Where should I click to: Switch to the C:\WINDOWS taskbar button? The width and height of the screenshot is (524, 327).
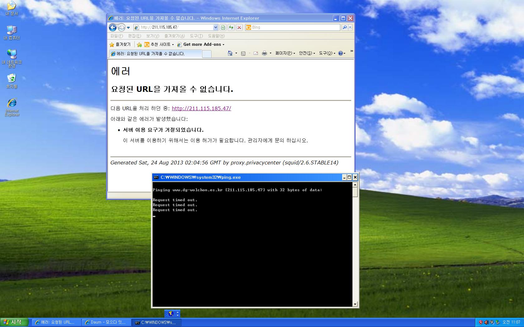pos(157,322)
